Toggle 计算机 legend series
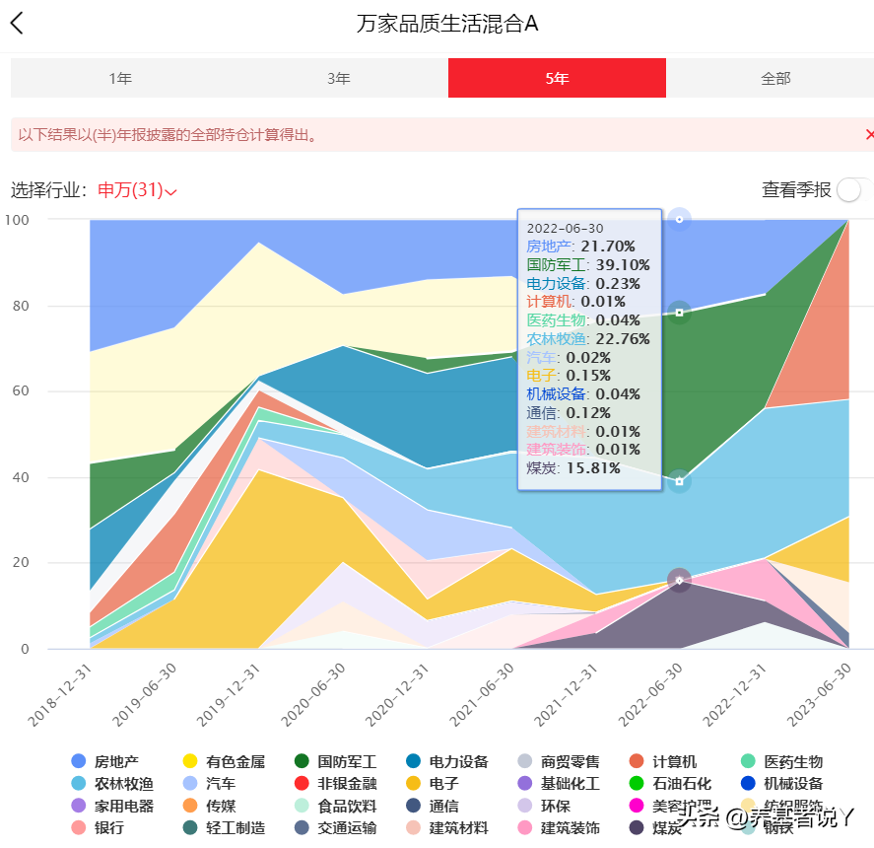Viewport: 874px width, 848px height. [x=663, y=761]
